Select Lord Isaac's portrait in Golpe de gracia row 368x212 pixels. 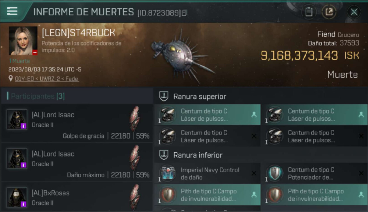(17, 119)
